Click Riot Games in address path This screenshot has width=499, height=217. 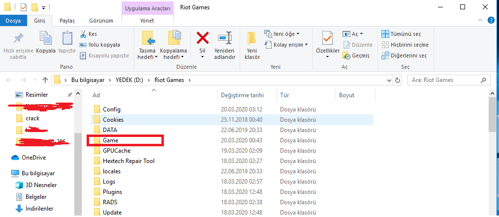[x=169, y=80]
